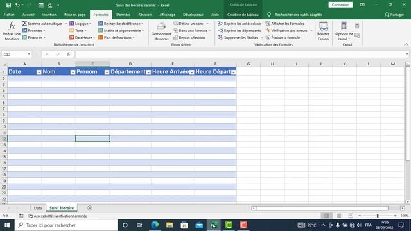Screen dimensions: 411x231
Task: Click the formula bar input
Action: click(x=239, y=54)
